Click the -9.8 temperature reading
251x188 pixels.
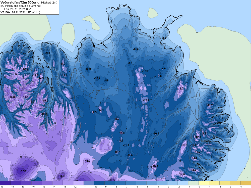pos(130,63)
